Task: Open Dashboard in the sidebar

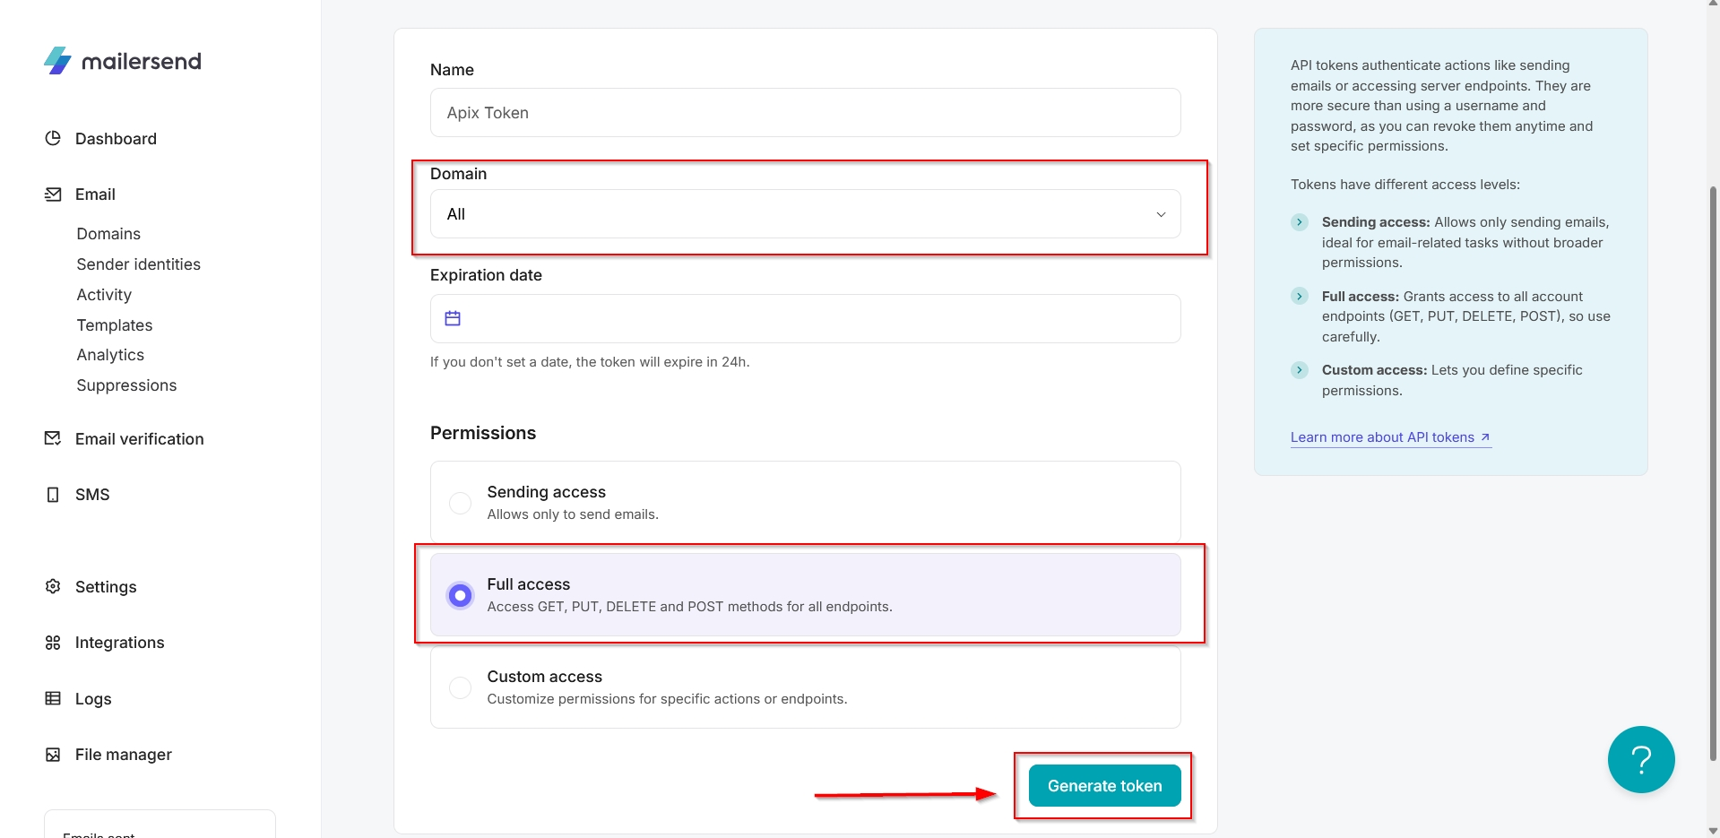Action: (116, 139)
